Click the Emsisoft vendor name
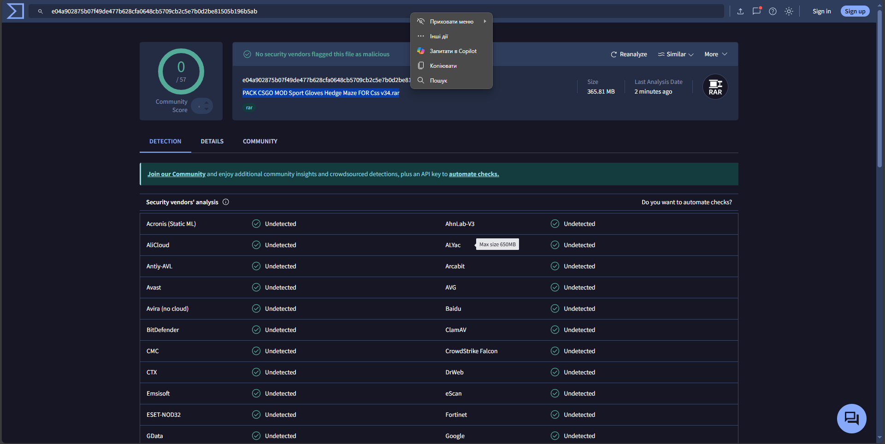This screenshot has height=444, width=885. point(158,393)
